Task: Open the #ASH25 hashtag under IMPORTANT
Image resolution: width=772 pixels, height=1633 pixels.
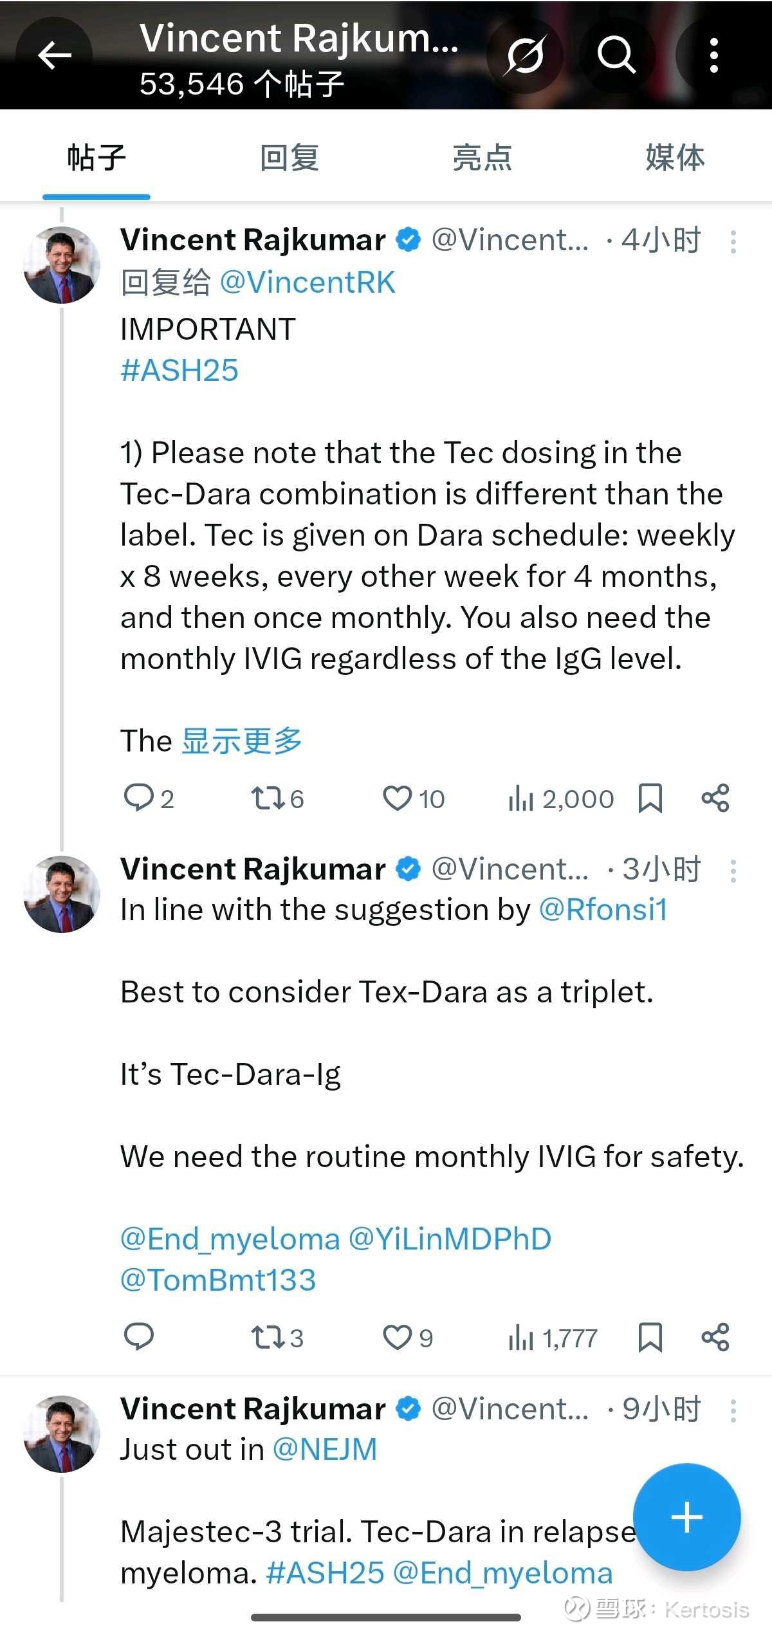Action: [179, 371]
